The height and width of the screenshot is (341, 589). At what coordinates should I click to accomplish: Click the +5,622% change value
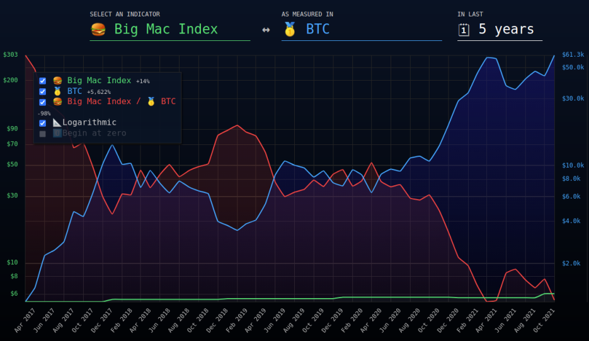(99, 92)
